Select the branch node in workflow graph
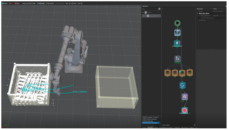Viewport: 229px width, 130px height. pyautogui.click(x=177, y=59)
